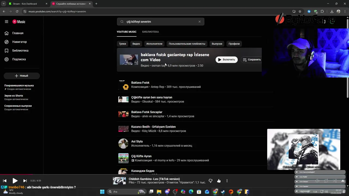Click Asi Styla round avatar

123,143
